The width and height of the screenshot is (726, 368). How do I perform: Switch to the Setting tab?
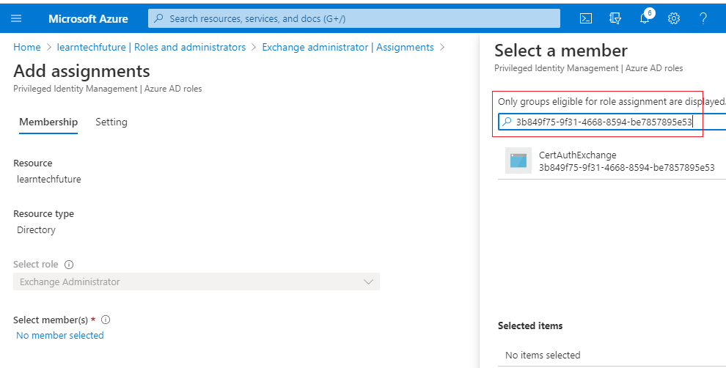(111, 122)
